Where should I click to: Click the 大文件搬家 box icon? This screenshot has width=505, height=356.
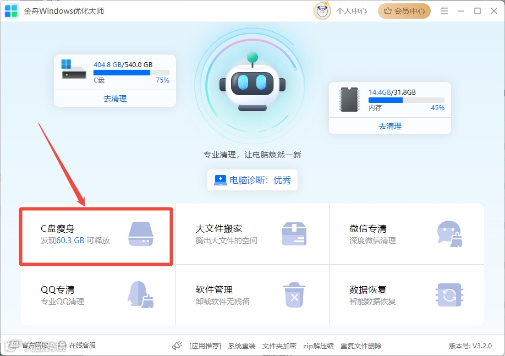(x=294, y=234)
